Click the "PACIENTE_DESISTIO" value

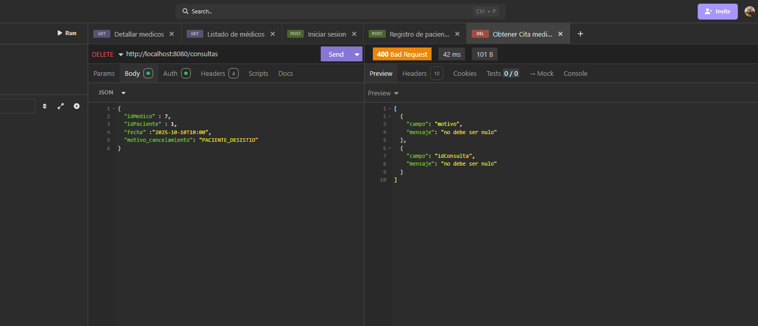click(x=228, y=140)
